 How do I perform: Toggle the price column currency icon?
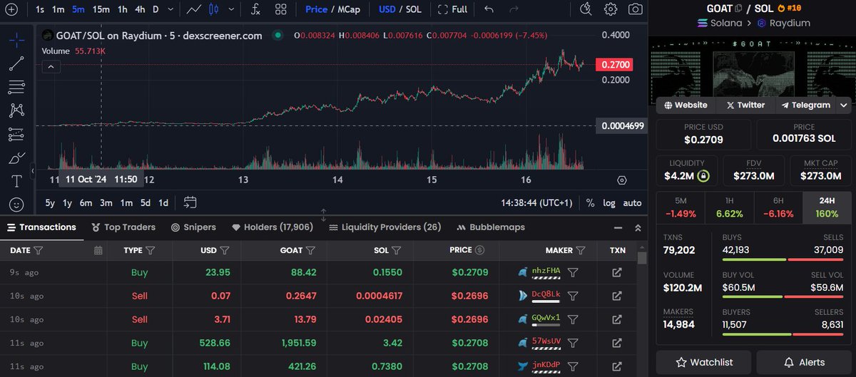point(479,250)
